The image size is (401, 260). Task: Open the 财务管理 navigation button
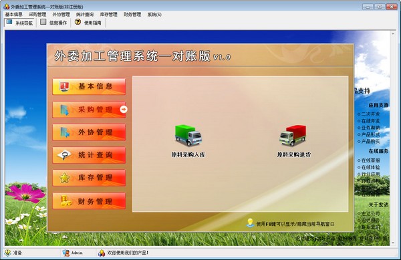(x=89, y=201)
